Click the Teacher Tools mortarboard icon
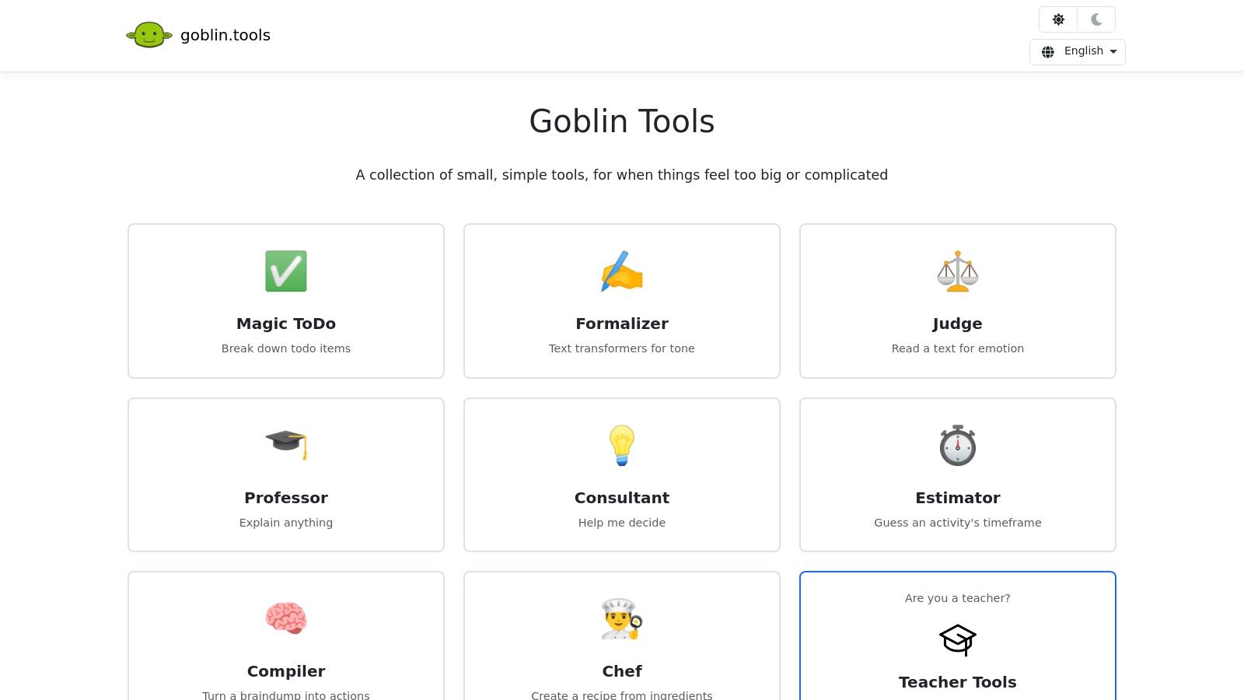This screenshot has width=1244, height=700. [958, 640]
